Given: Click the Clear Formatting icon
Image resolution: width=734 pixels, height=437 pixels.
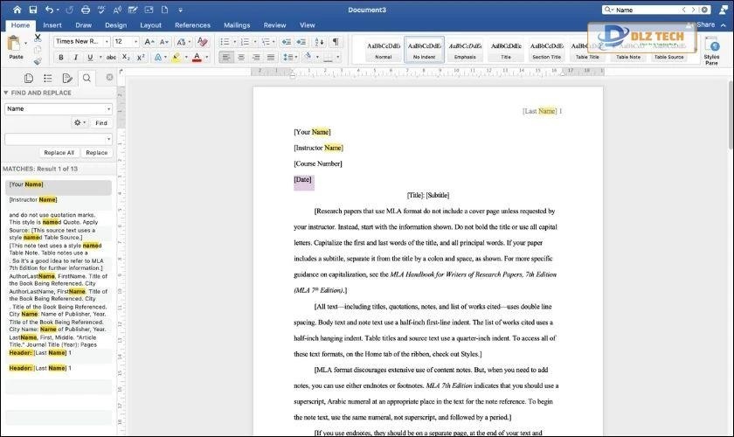Looking at the screenshot, I should pyautogui.click(x=203, y=41).
